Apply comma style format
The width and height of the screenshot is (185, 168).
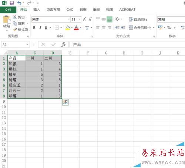(175, 27)
